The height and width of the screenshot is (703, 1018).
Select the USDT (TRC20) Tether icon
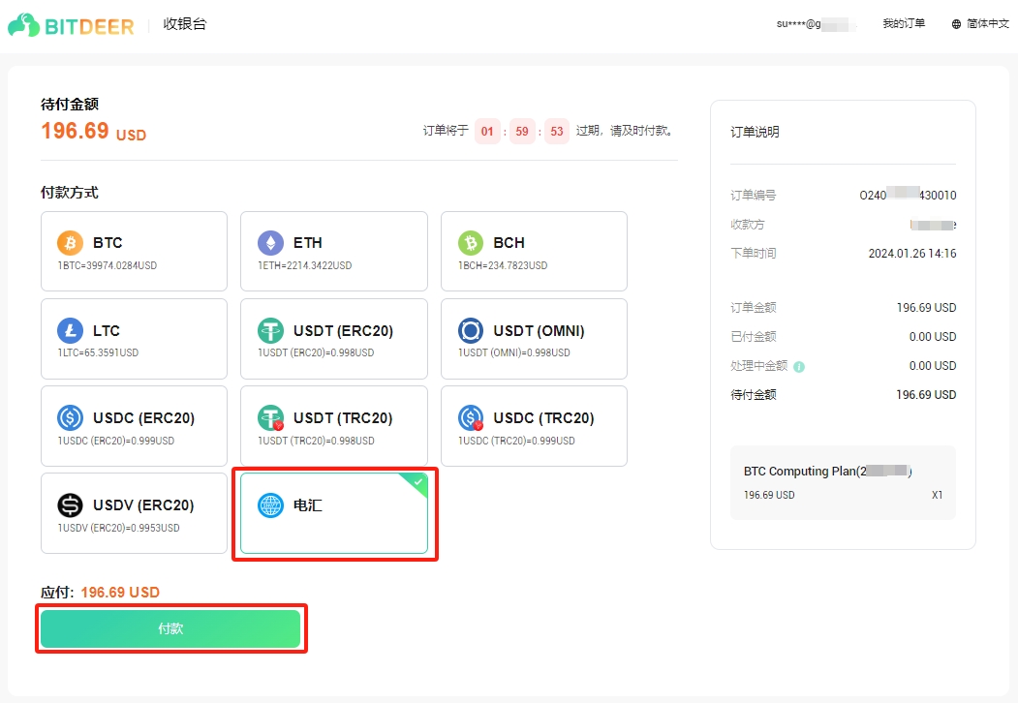(x=271, y=418)
